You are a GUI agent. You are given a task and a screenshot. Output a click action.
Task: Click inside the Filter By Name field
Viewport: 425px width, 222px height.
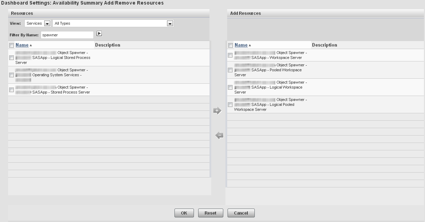(67, 35)
